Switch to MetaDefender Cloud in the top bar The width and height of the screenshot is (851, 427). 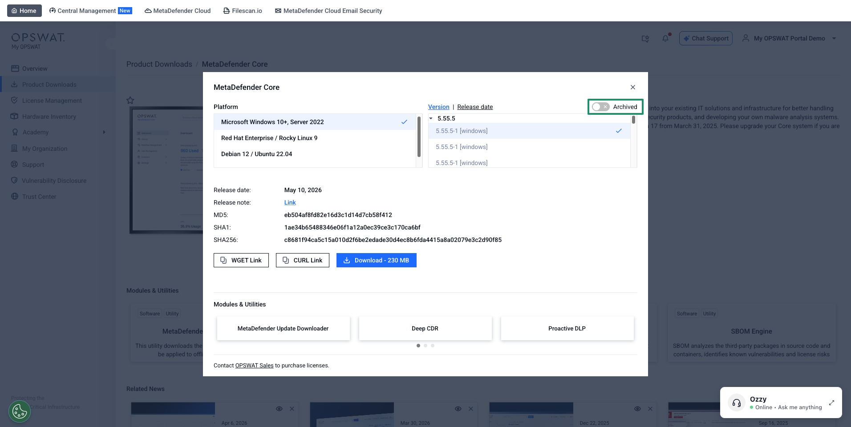click(x=178, y=11)
